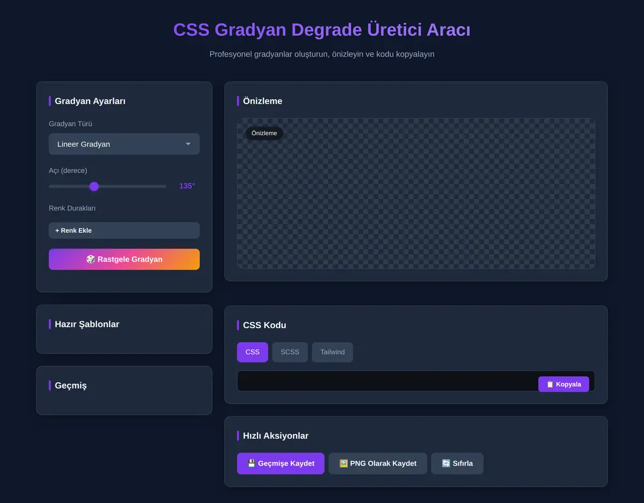Screen dimensions: 644x503
Task: Generate a random gradient with Rastgele Gradyan
Action: click(124, 259)
